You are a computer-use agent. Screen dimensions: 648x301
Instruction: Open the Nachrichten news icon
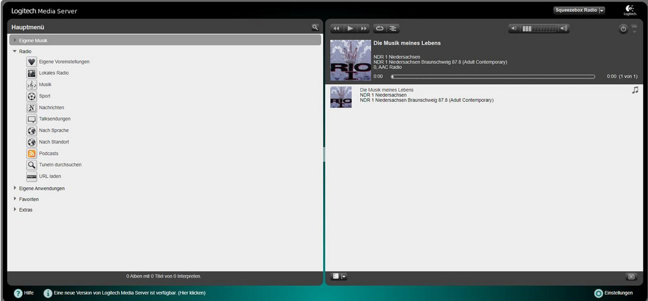pyautogui.click(x=31, y=108)
